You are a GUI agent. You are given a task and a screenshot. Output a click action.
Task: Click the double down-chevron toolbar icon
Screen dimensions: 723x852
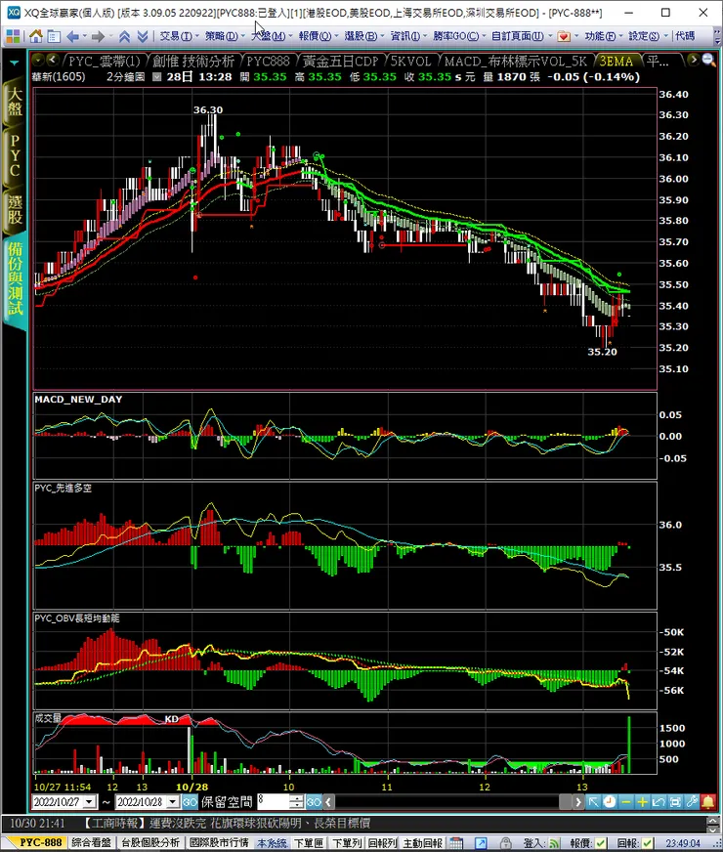click(x=143, y=36)
